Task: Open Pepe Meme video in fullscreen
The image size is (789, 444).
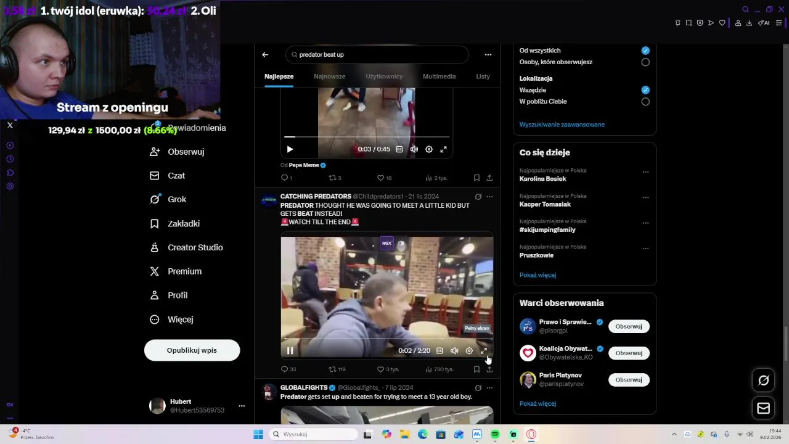Action: tap(443, 149)
